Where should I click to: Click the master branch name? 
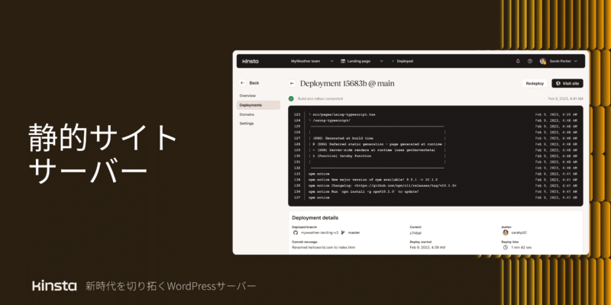tap(354, 233)
